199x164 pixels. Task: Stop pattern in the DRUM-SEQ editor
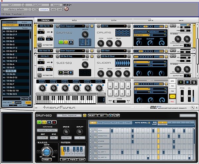pyautogui.click(x=49, y=122)
